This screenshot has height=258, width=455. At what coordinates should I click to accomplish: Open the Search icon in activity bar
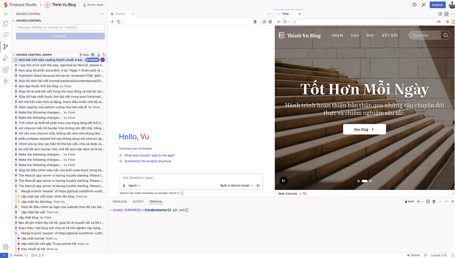click(6, 35)
